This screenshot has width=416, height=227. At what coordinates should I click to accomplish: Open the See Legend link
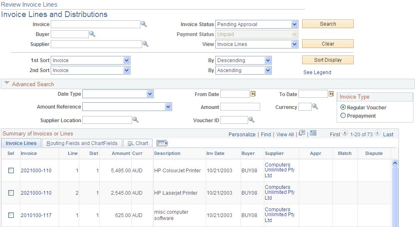coord(317,72)
